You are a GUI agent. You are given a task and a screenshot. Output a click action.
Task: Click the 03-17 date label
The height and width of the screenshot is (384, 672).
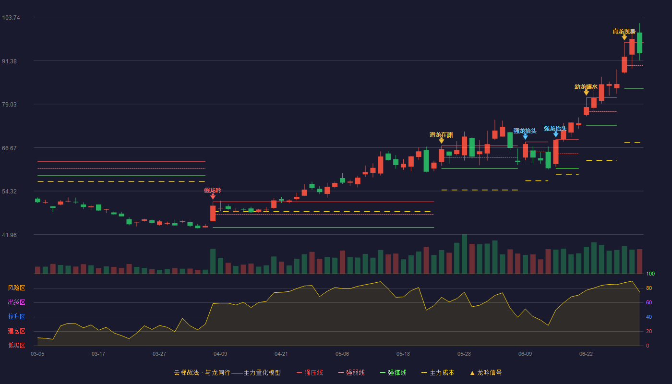(x=98, y=354)
